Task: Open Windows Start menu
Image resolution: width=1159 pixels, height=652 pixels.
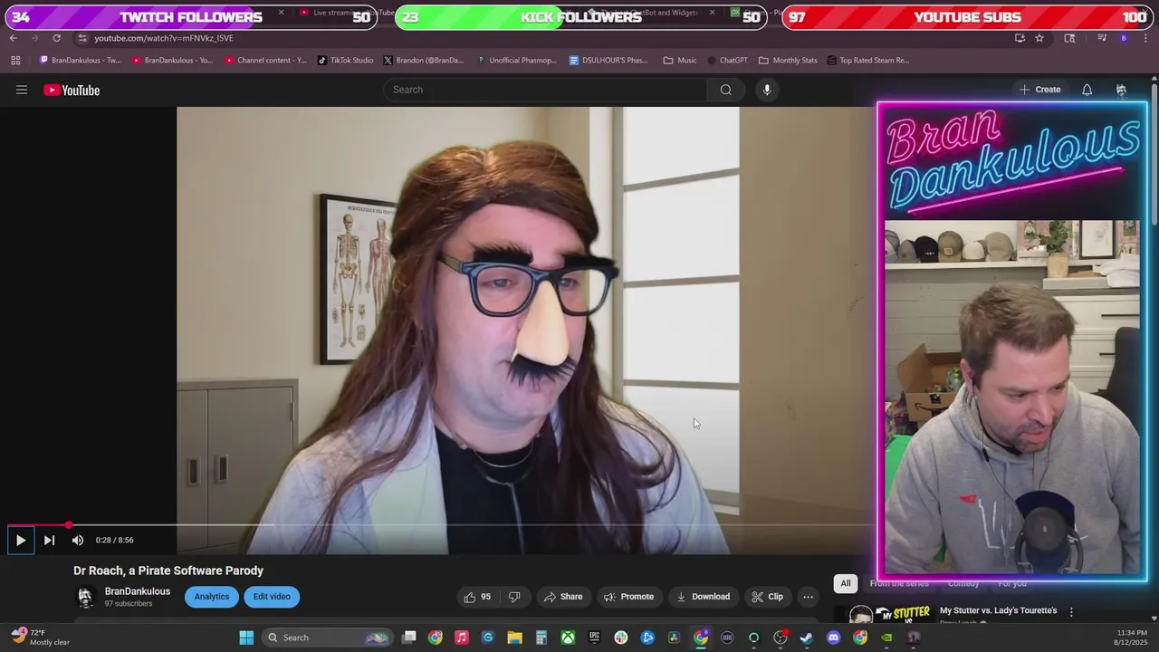Action: (x=246, y=638)
